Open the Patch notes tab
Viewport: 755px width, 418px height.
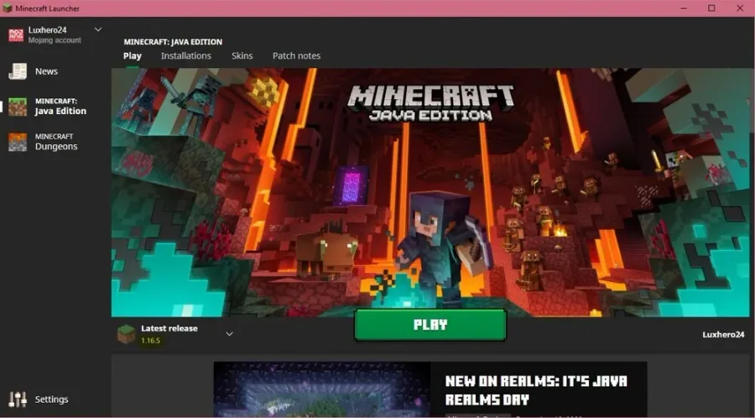pos(297,56)
